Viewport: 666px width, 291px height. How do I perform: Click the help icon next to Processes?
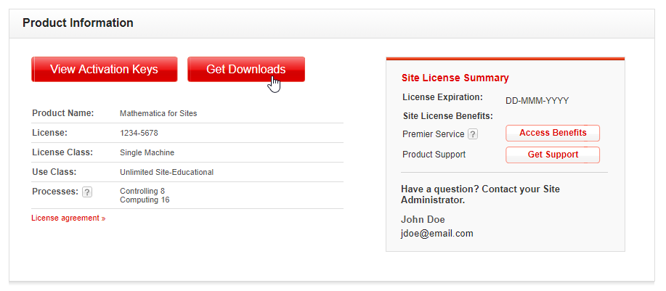[x=87, y=192]
